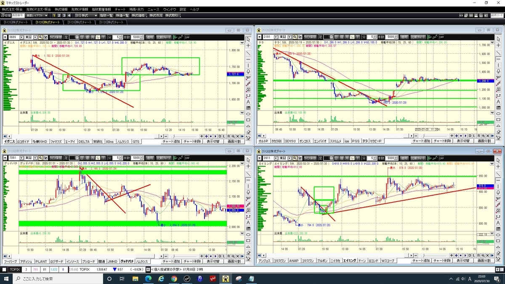Click the magnifier search icon in イグニス chart
The width and height of the screenshot is (505, 284).
click(40, 37)
